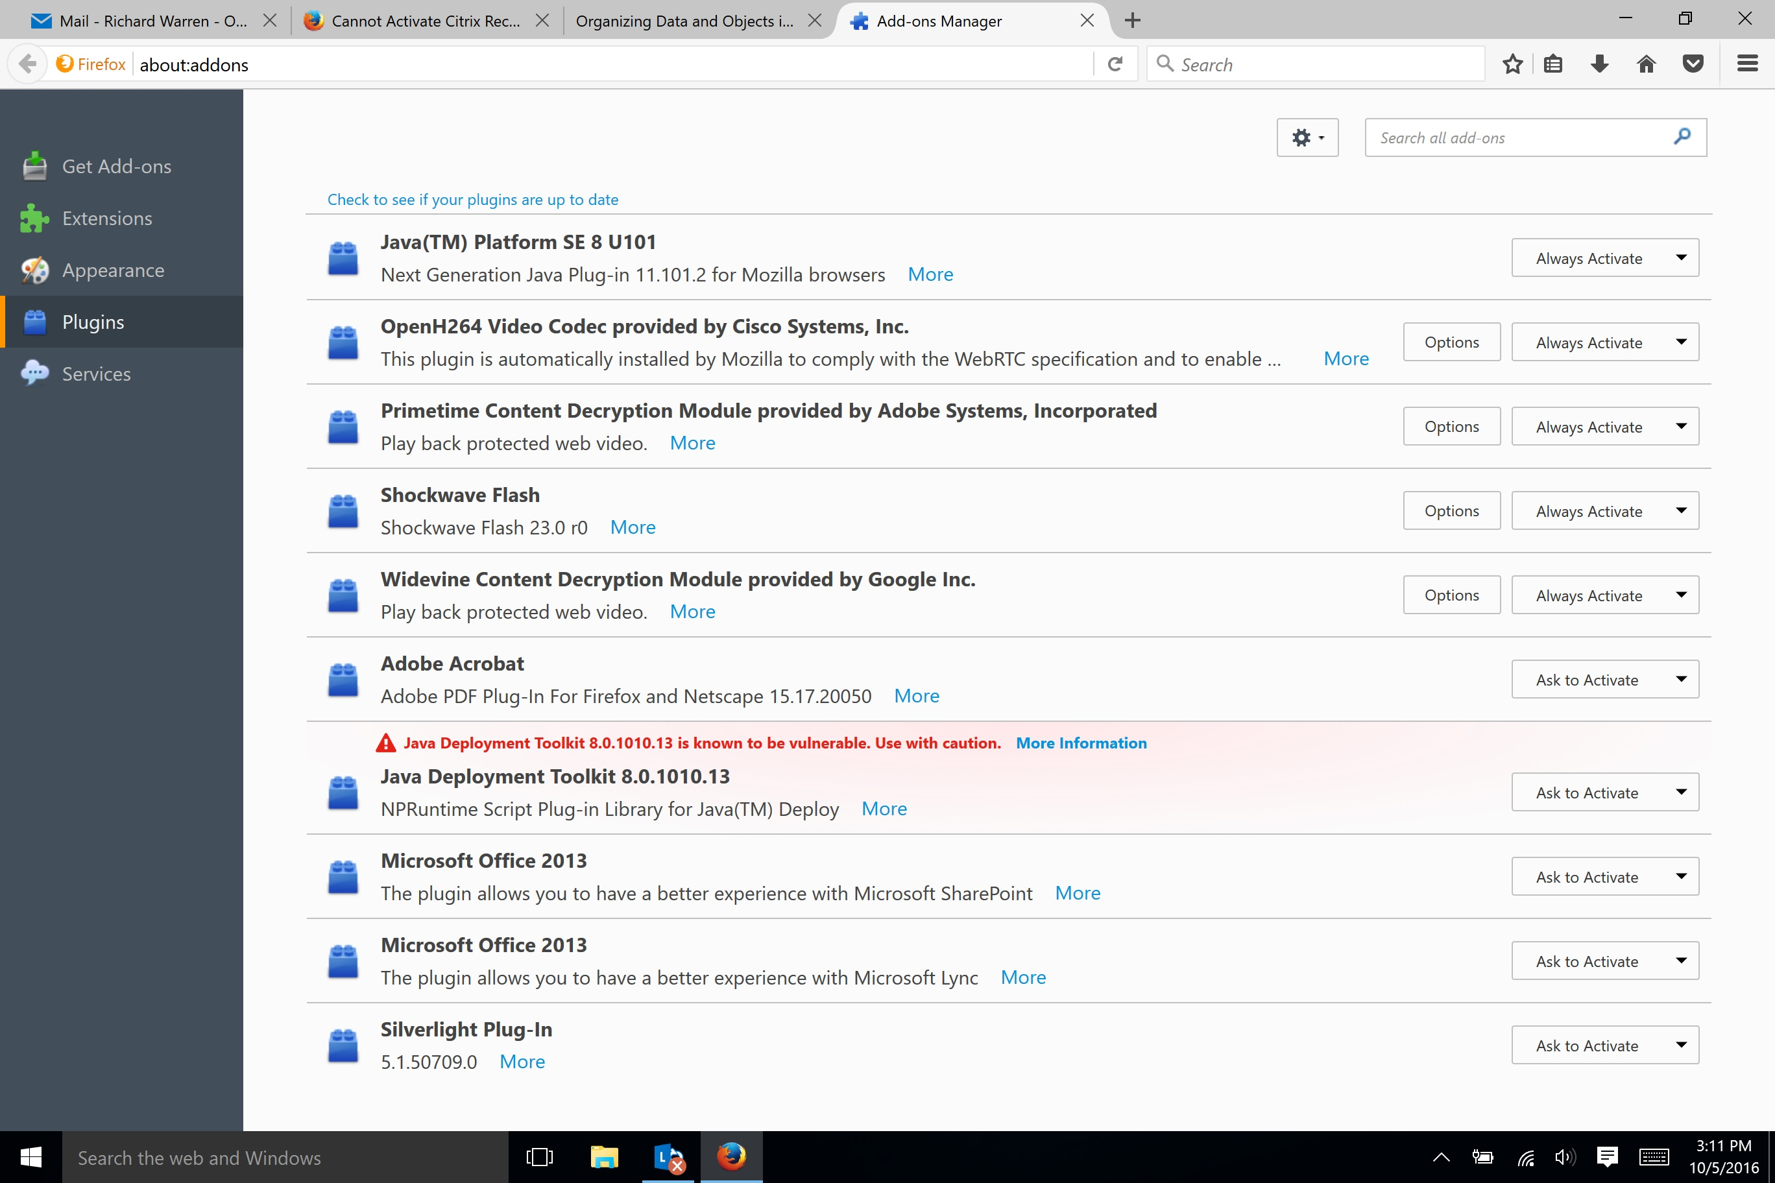Open the network Wi-Fi tray icon
Image resolution: width=1775 pixels, height=1183 pixels.
coord(1525,1157)
